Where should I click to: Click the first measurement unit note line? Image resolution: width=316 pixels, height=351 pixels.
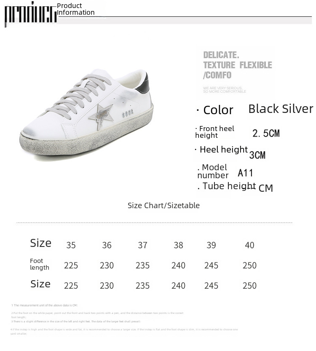click(45, 305)
